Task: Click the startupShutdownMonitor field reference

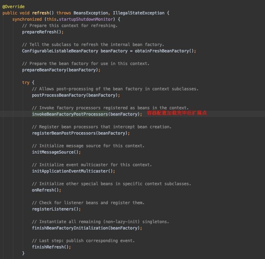Action: pos(86,19)
